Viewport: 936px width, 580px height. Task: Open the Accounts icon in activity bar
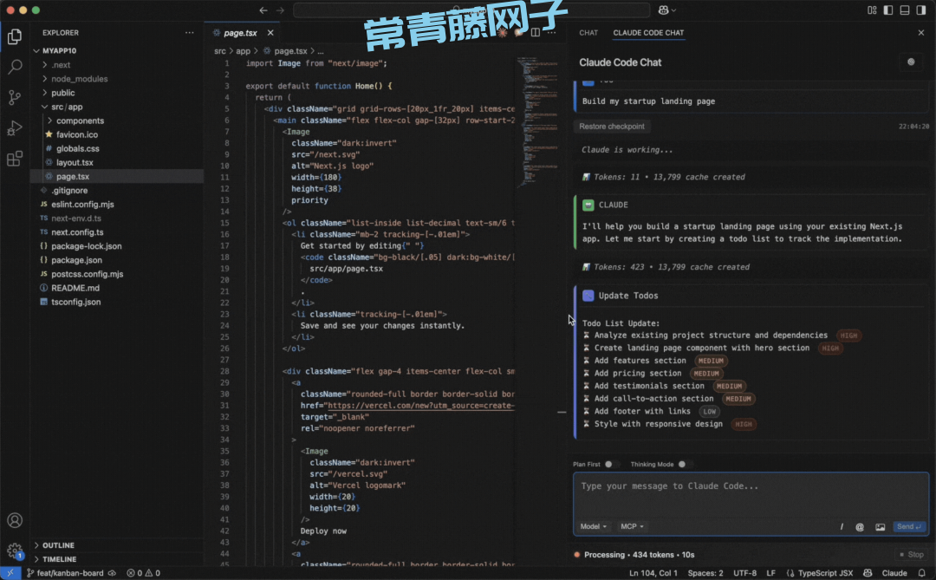coord(15,520)
